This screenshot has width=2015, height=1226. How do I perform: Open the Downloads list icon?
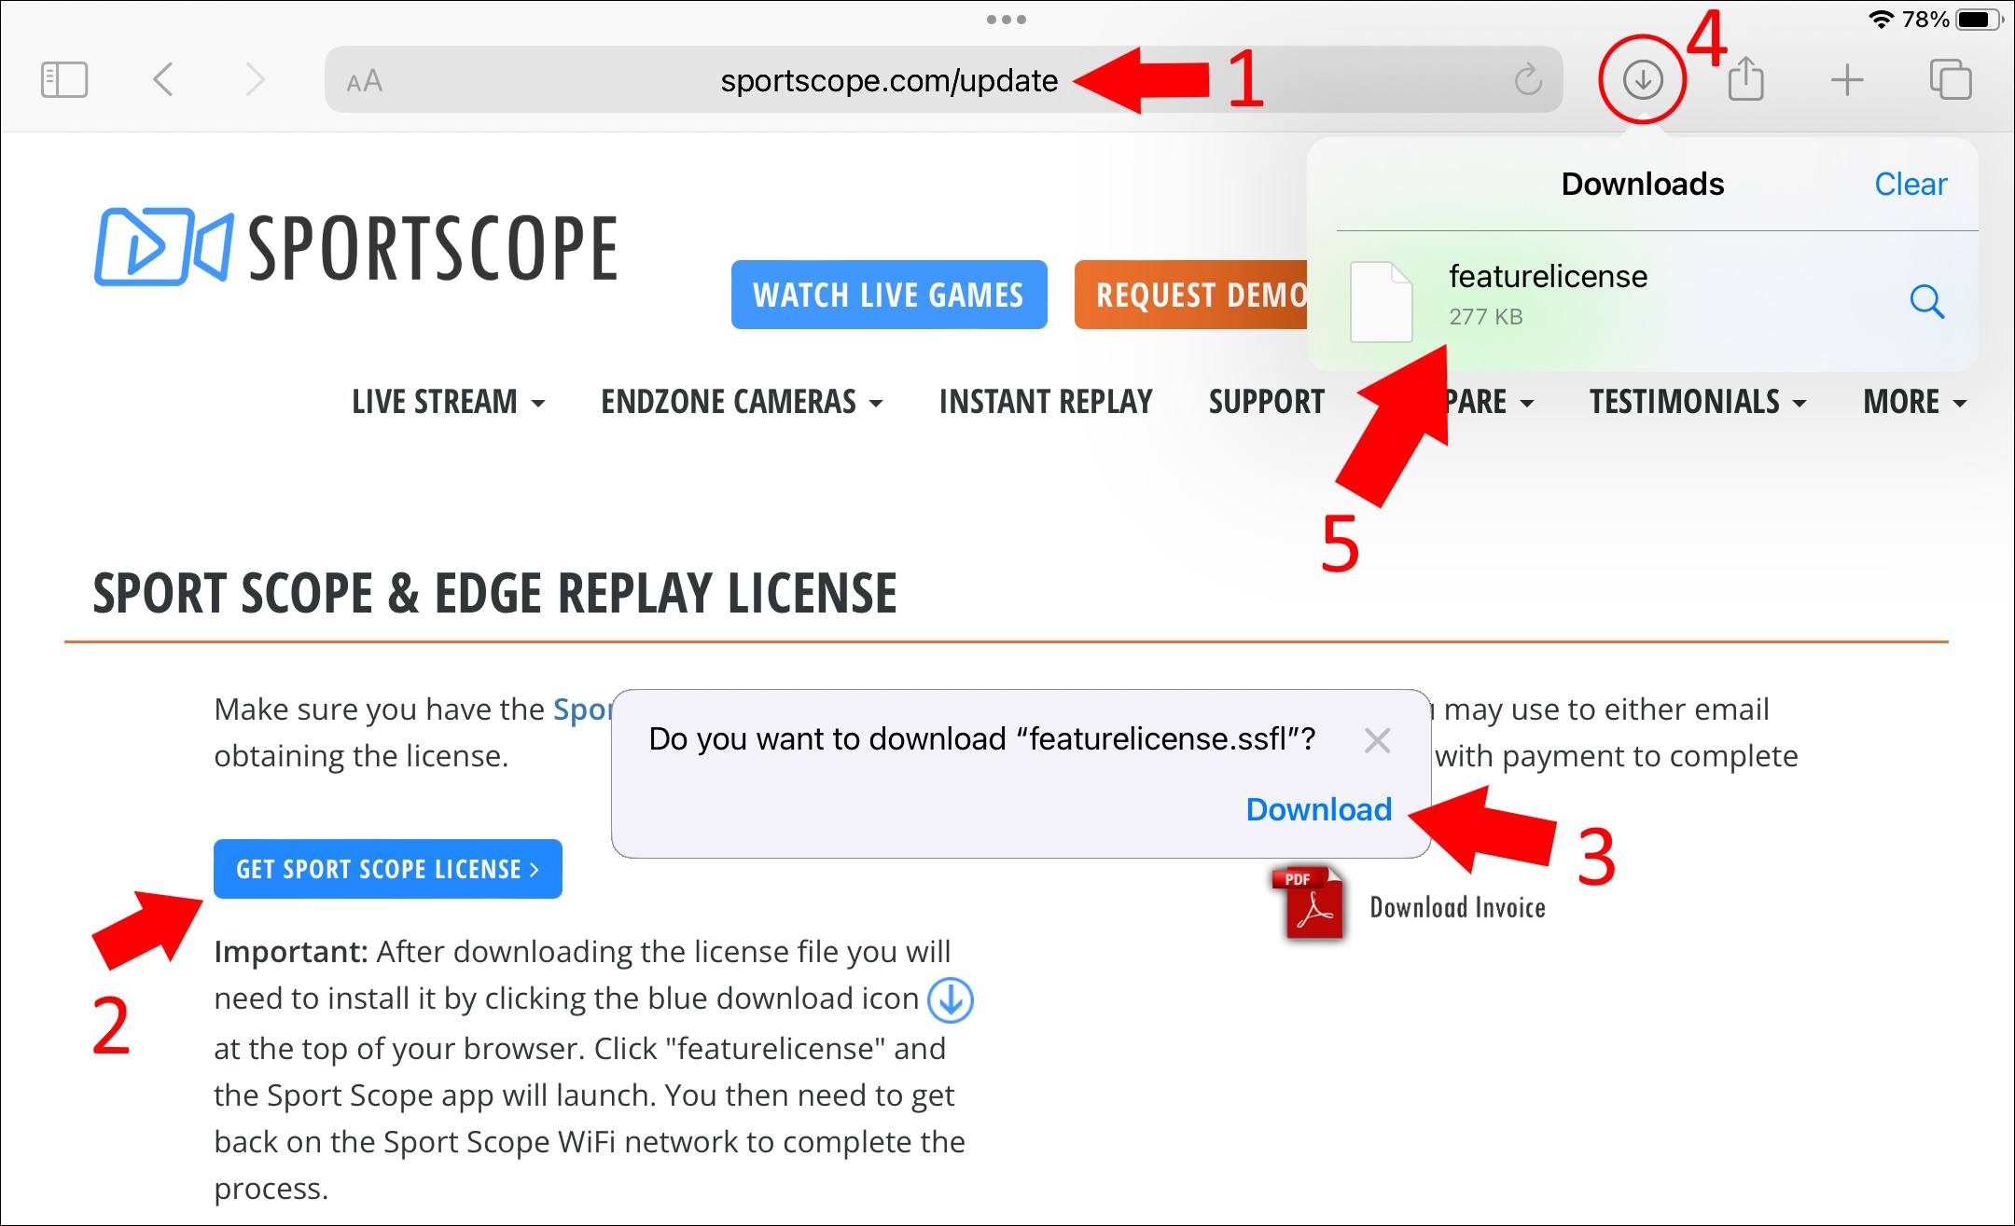1642,78
